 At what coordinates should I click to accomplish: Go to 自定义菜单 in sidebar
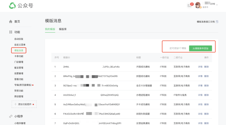pyautogui.click(x=20, y=45)
